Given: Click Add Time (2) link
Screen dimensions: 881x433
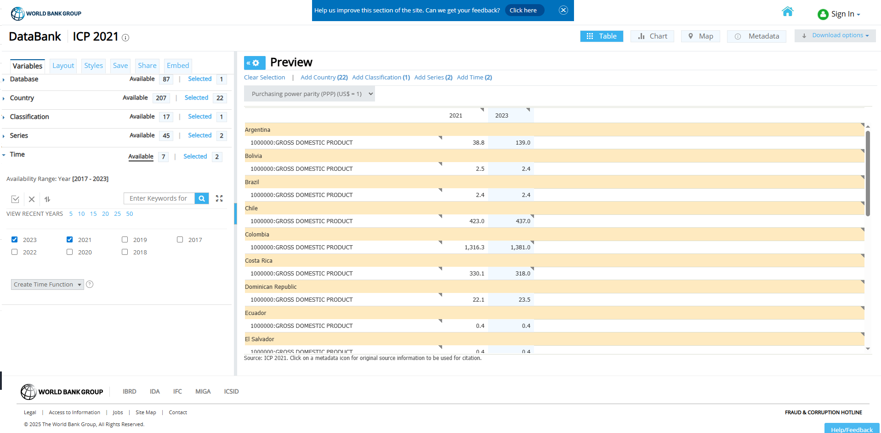Looking at the screenshot, I should [x=474, y=77].
